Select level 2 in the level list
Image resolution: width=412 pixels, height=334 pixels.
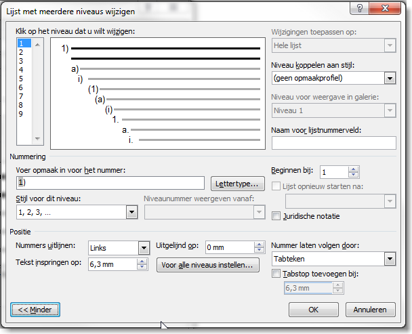tap(24, 52)
